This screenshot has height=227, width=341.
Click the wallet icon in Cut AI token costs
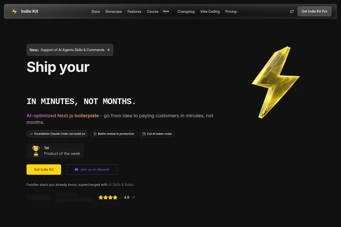(x=144, y=134)
